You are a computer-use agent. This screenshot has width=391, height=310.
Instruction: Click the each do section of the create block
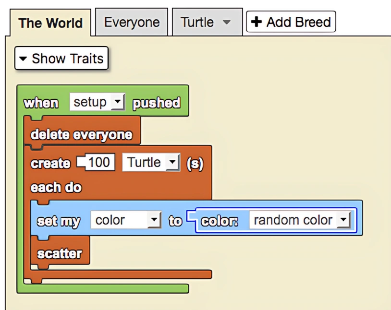click(56, 188)
